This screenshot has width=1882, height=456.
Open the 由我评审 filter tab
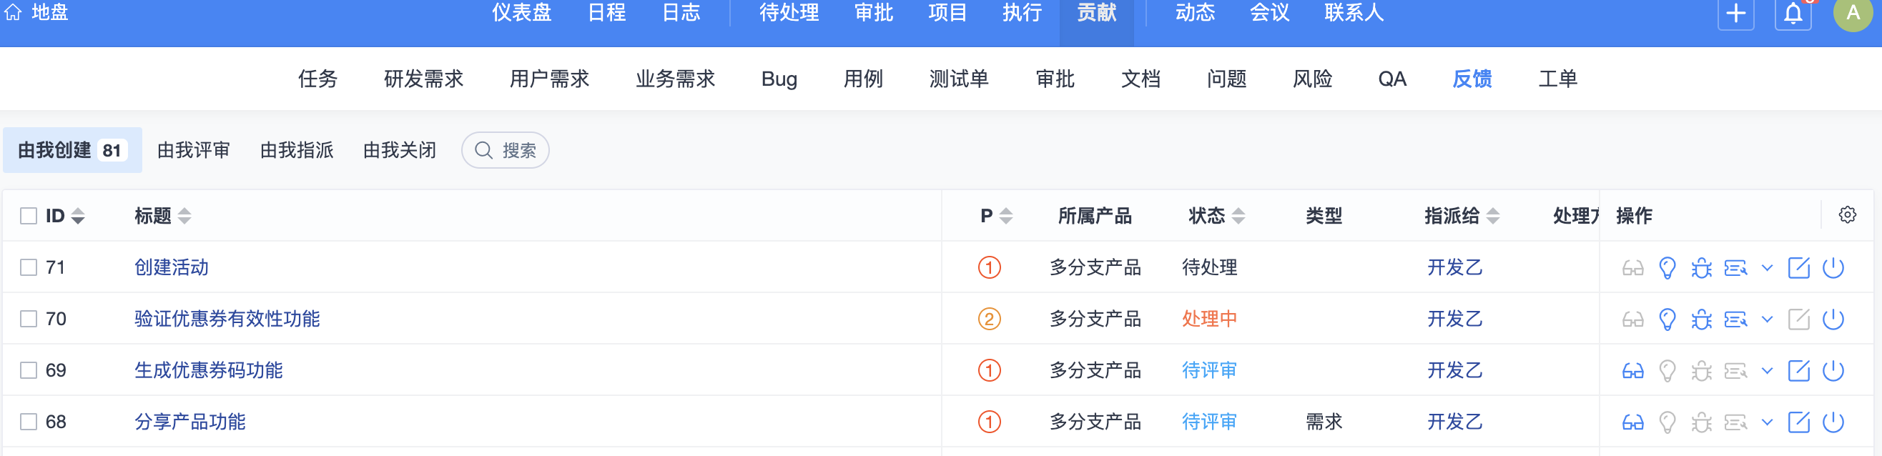194,150
